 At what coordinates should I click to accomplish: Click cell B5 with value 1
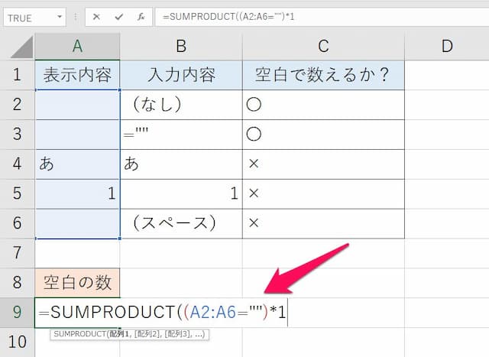pos(181,193)
